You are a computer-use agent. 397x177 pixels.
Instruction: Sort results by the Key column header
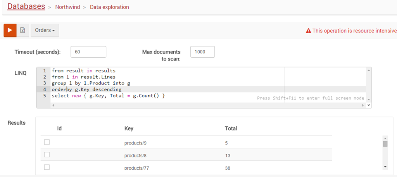129,129
